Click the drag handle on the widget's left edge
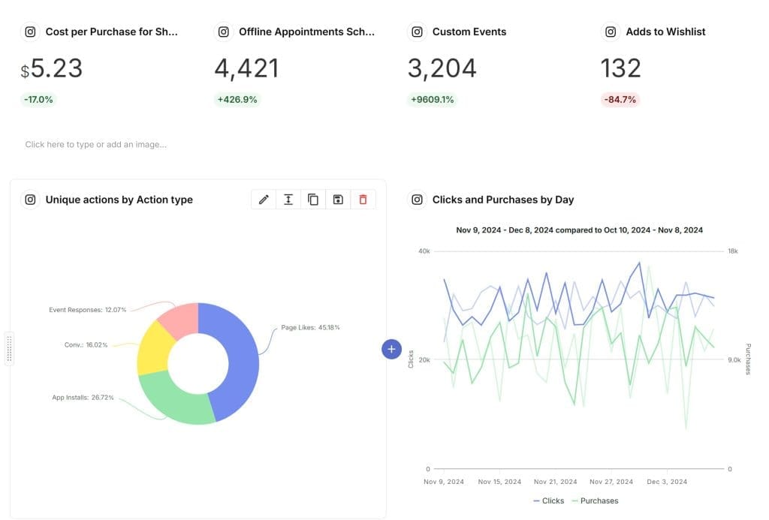The width and height of the screenshot is (769, 520). [x=9, y=349]
